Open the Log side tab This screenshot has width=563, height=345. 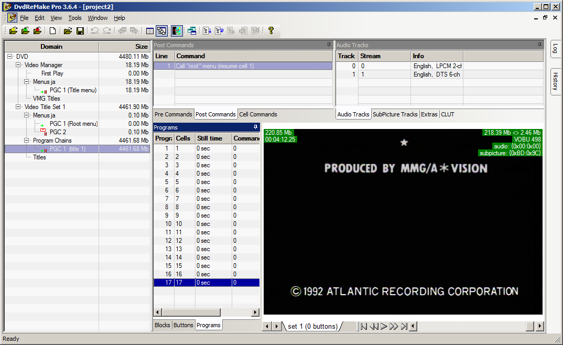(555, 48)
